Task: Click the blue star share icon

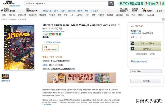Action: [57, 34]
